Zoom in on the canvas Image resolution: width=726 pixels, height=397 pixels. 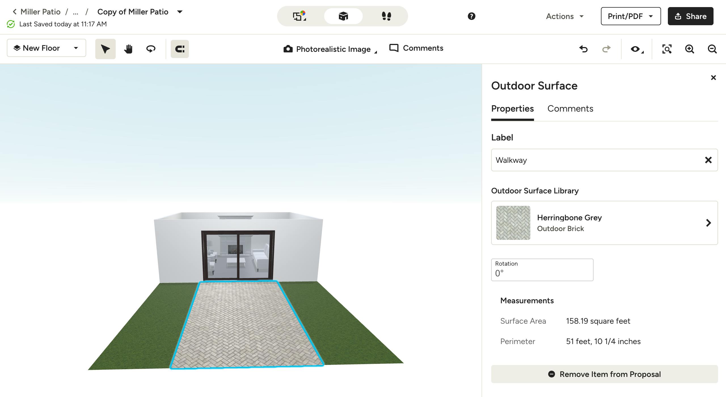pos(689,49)
